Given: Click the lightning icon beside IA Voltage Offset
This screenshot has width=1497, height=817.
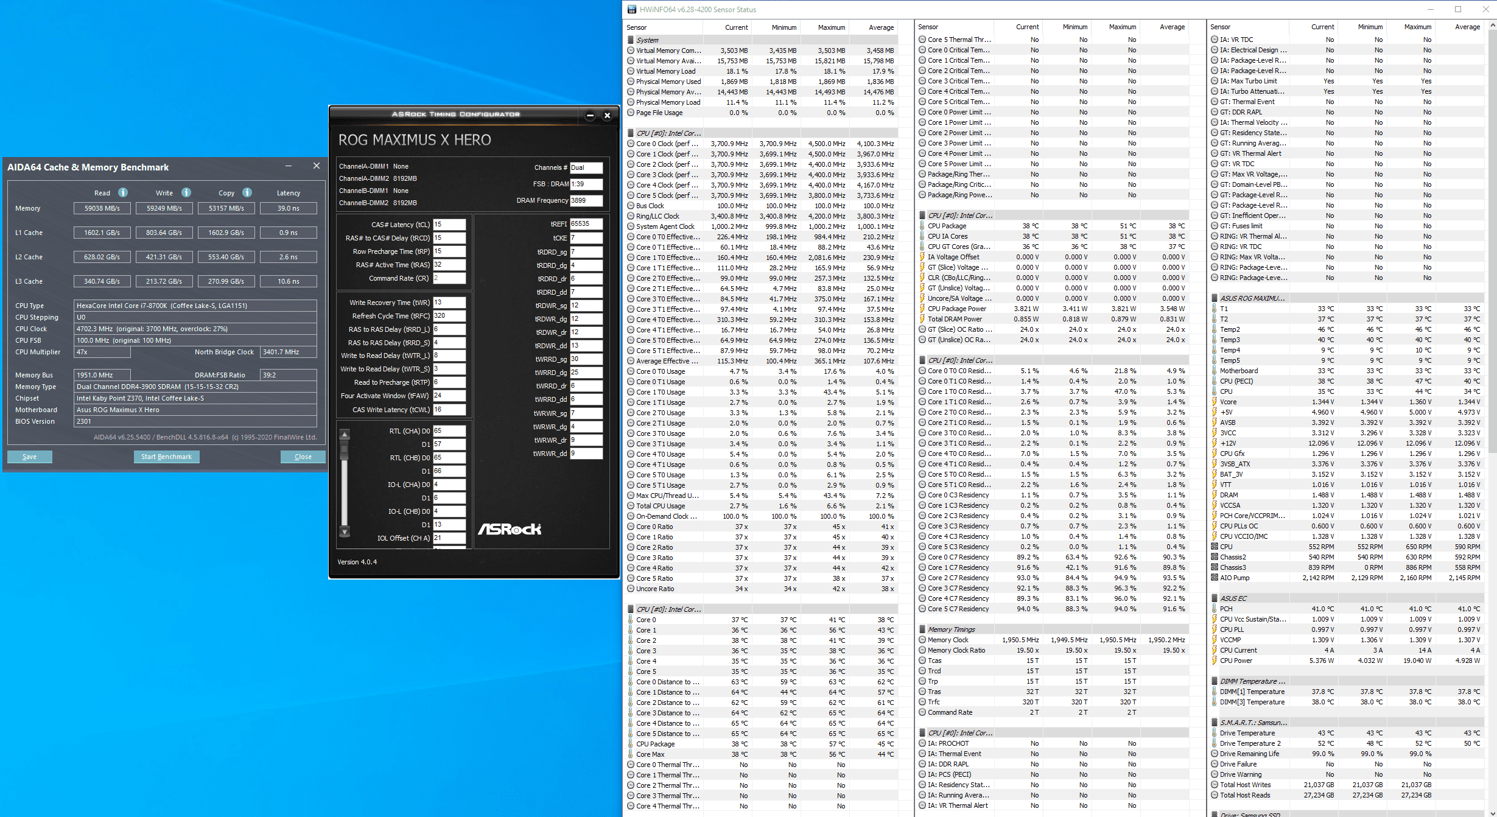Looking at the screenshot, I should (922, 257).
